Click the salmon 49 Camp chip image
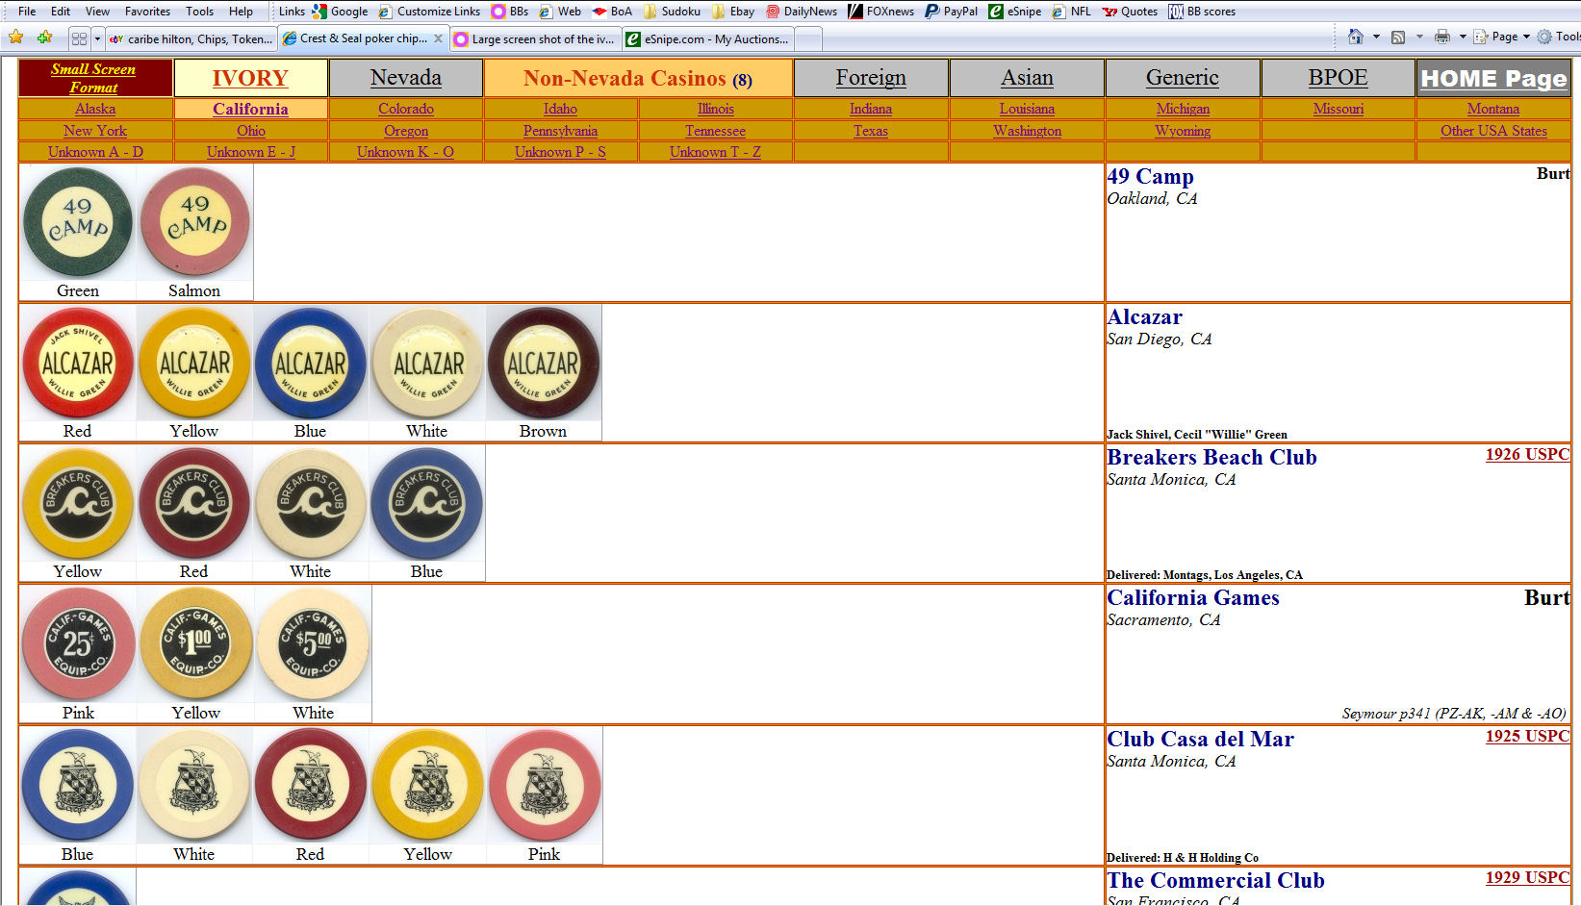The height and width of the screenshot is (906, 1581). 194,222
